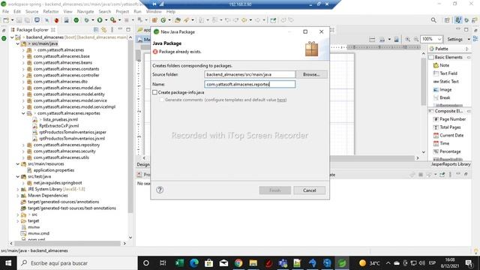This screenshot has width=480, height=270.
Task: Click the zoom out icon in report editor
Action: [416, 40]
